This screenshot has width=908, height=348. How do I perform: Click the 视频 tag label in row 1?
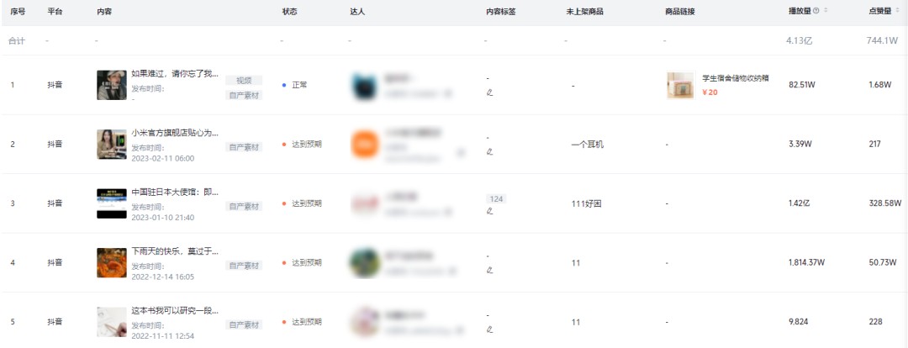244,81
